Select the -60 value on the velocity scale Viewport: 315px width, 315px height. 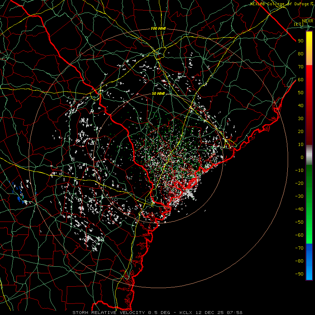point(299,235)
